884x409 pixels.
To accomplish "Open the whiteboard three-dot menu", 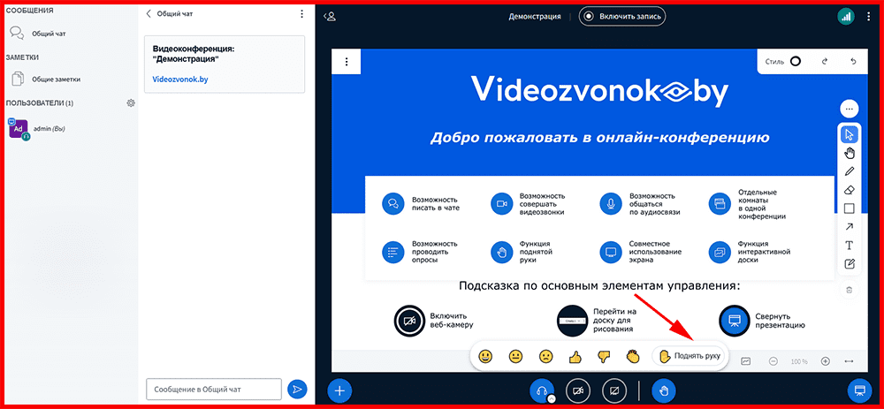I will tap(347, 62).
